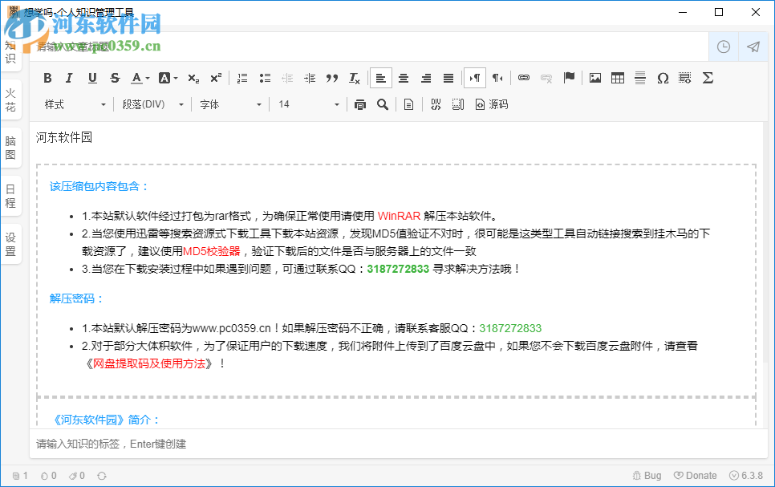
Task: Refresh tags using the bottom-left refresh icon
Action: point(101,475)
